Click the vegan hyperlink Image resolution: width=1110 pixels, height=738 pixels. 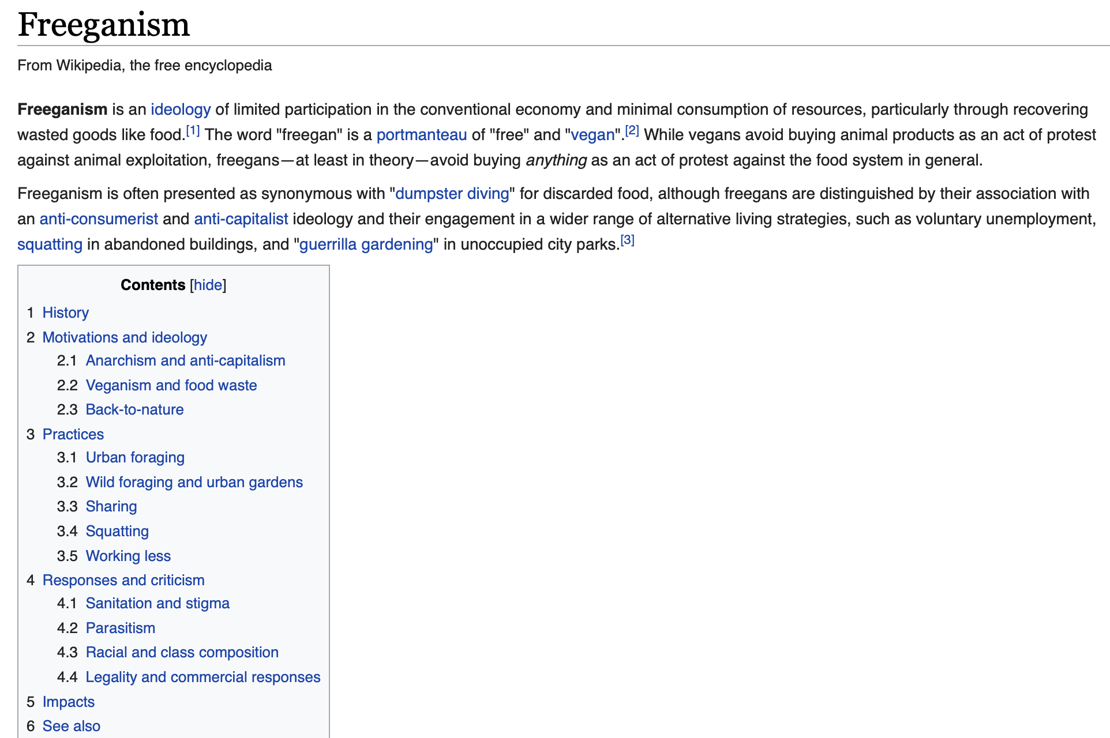(x=592, y=135)
